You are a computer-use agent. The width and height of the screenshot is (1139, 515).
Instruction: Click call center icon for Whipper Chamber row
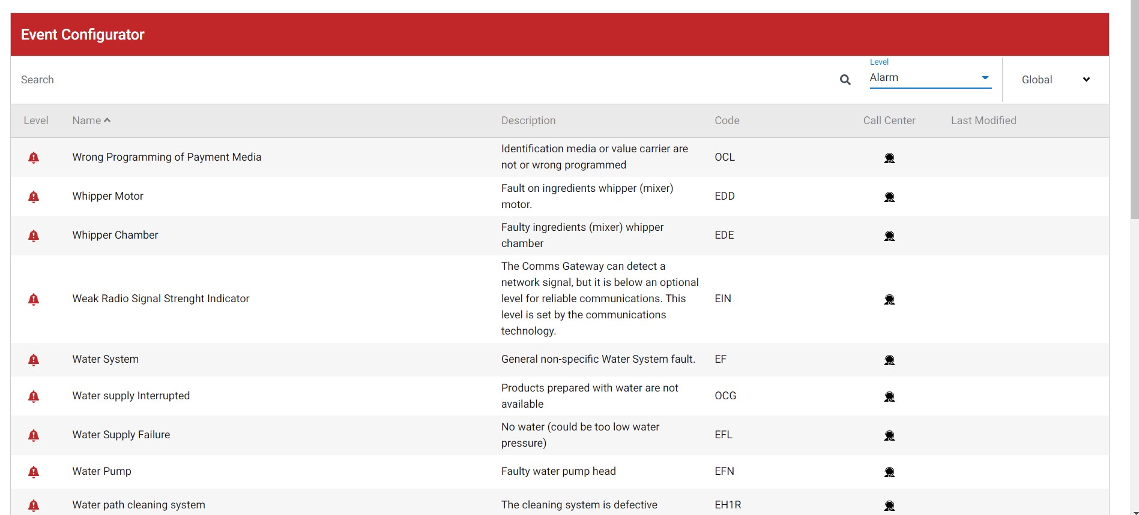[889, 236]
